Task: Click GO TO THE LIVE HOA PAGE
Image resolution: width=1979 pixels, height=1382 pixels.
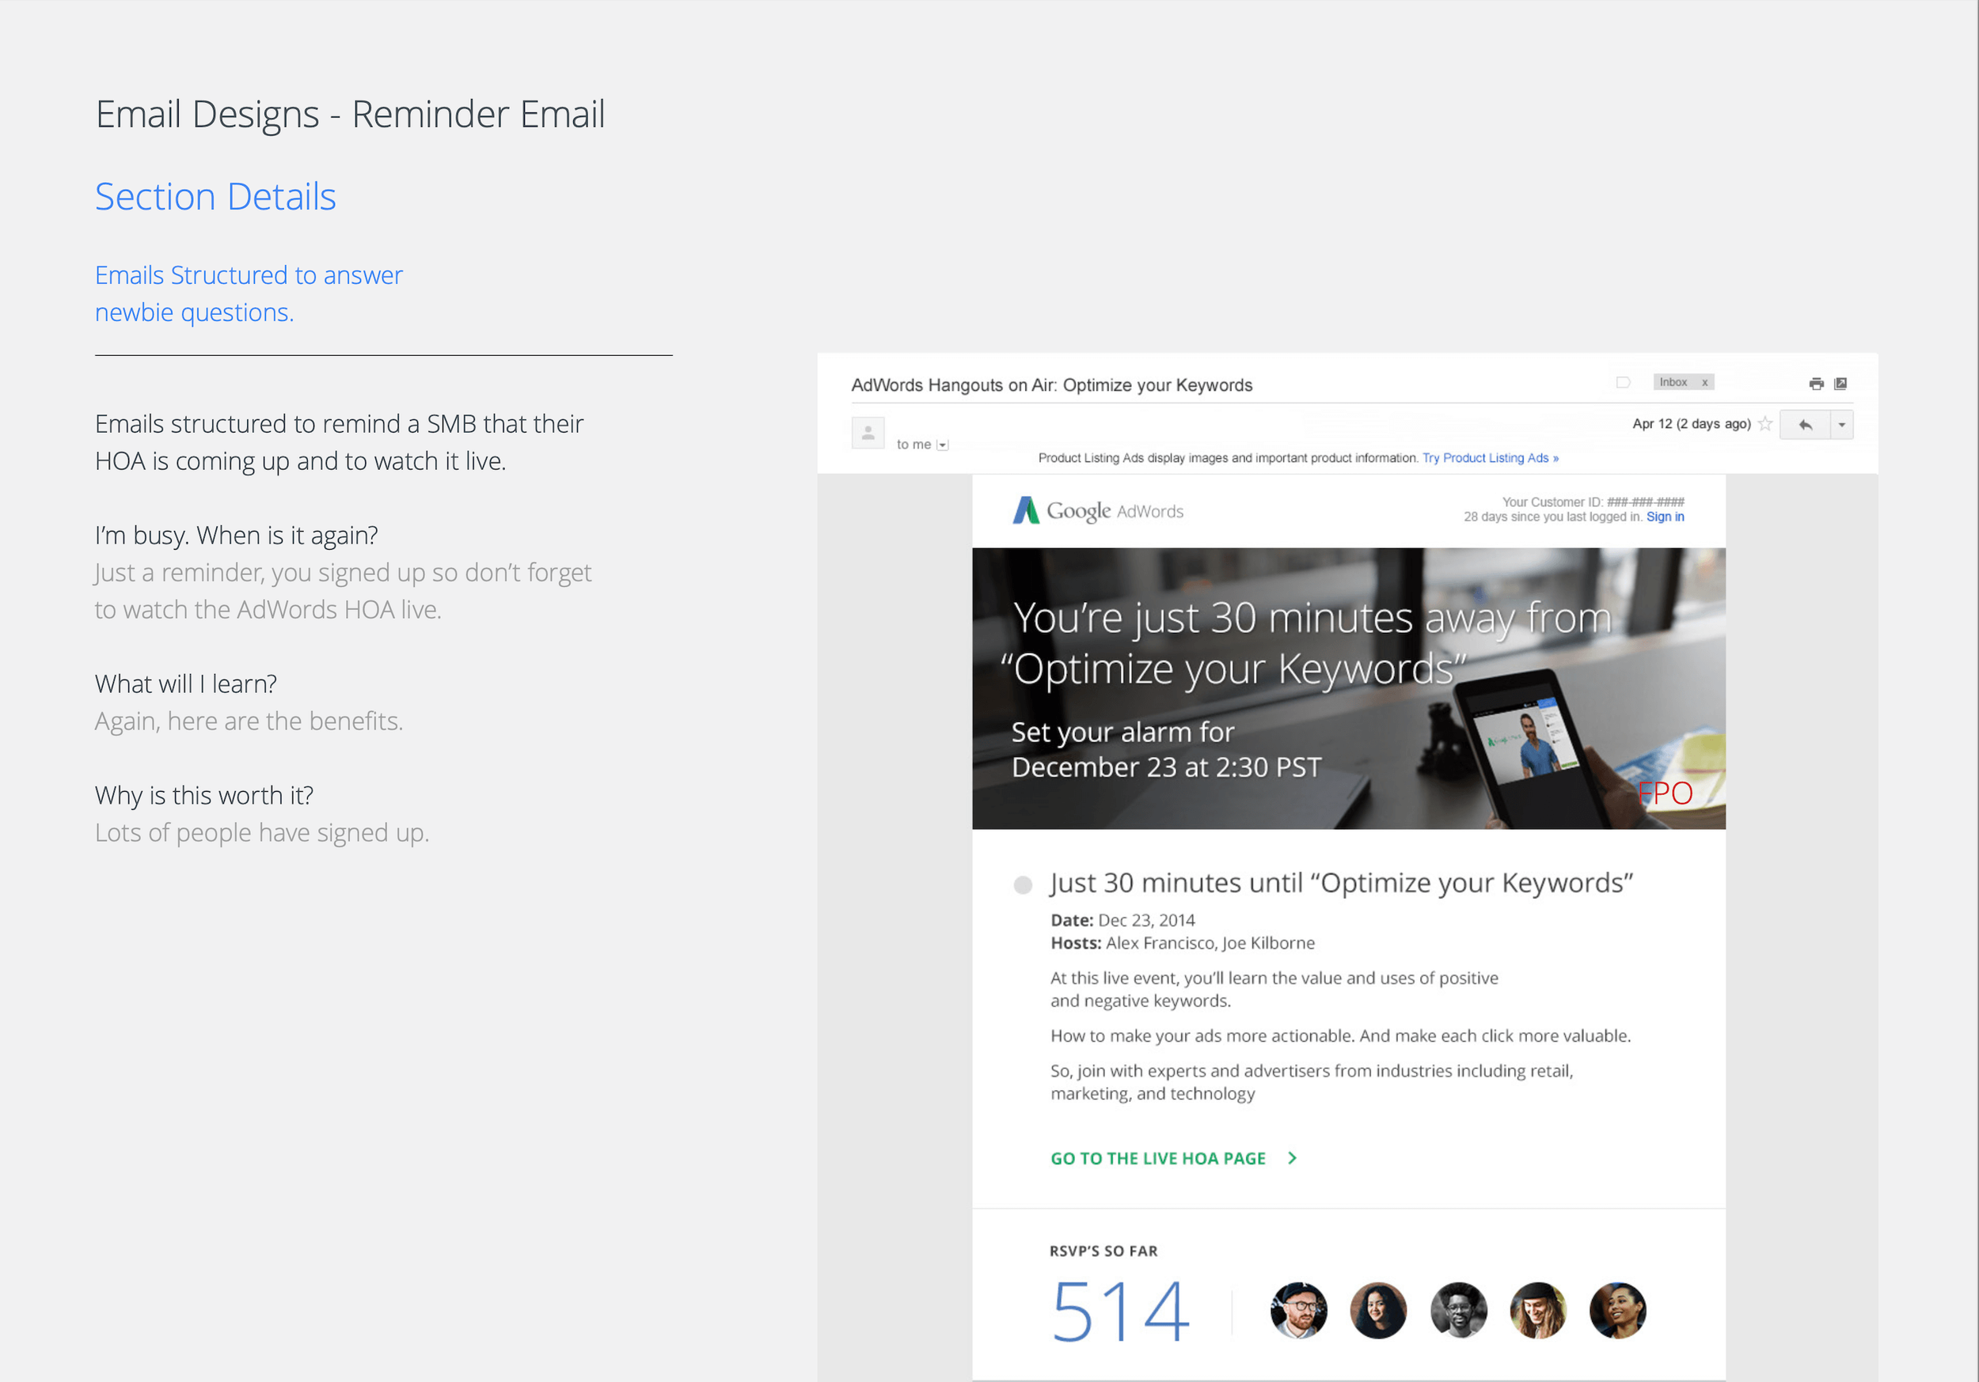Action: pos(1157,1159)
